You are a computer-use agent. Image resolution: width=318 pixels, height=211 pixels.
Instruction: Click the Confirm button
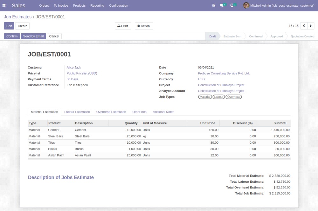click(12, 36)
